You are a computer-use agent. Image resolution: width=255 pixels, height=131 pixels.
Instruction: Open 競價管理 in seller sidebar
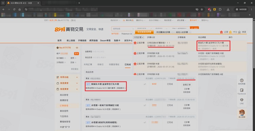click(x=64, y=100)
